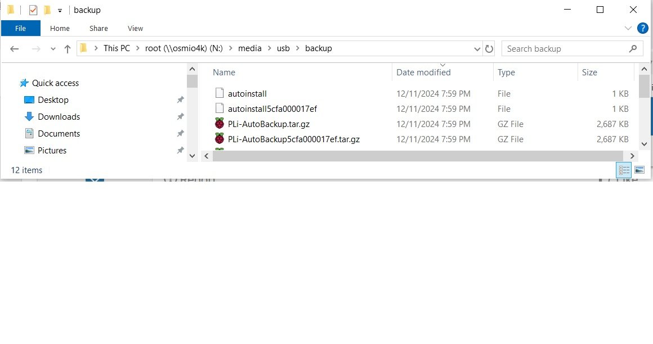This screenshot has height=344, width=653.
Task: Open the Downloads folder in Quick access
Action: coord(59,117)
